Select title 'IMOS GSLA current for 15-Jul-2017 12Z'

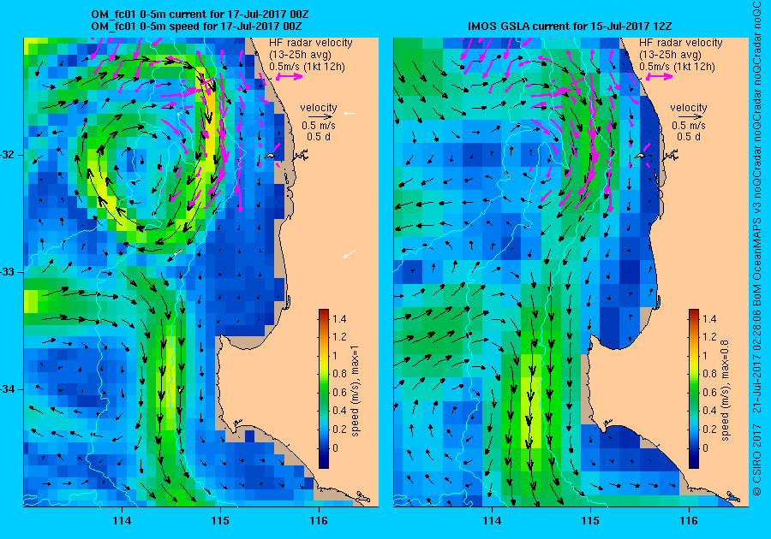coord(570,26)
